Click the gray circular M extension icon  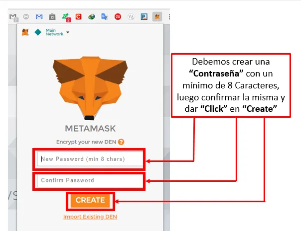(26, 17)
